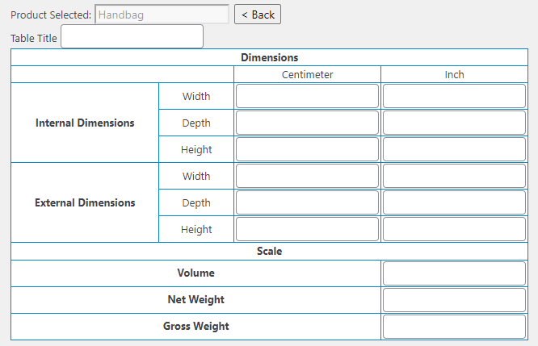Focus External Height inch box
Image resolution: width=538 pixels, height=346 pixels.
click(454, 229)
